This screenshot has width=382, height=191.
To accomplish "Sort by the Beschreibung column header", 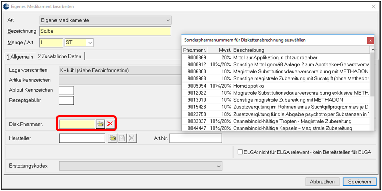I will click(x=301, y=50).
